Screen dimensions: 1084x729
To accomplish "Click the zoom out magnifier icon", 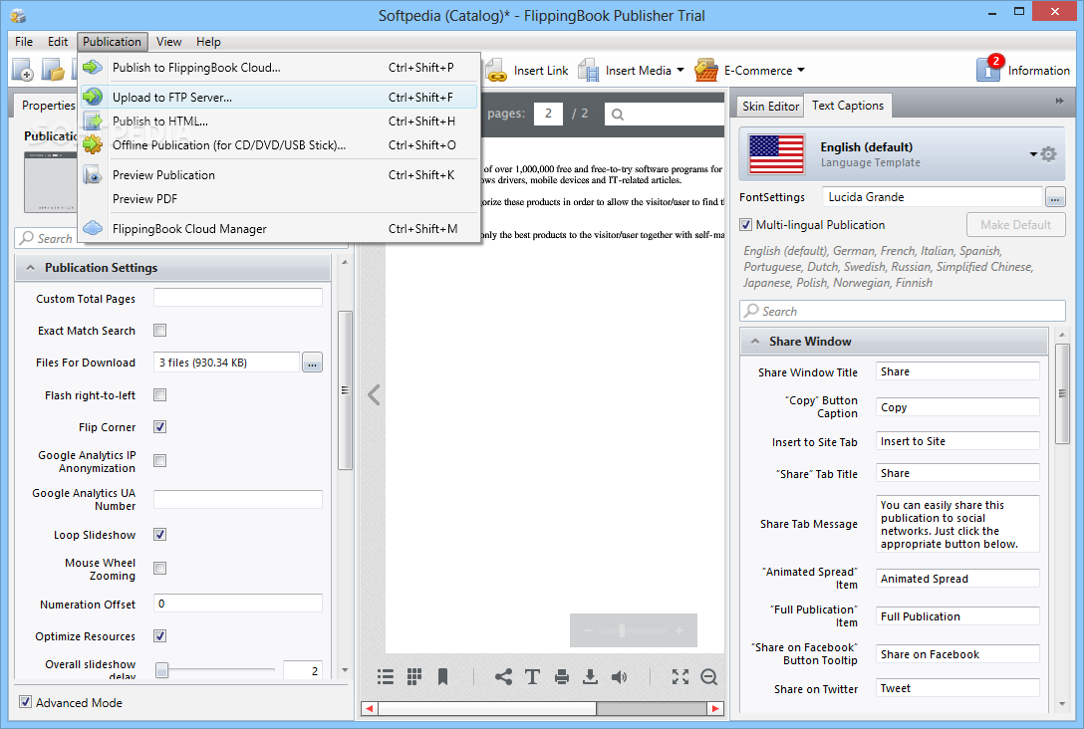I will (x=708, y=676).
